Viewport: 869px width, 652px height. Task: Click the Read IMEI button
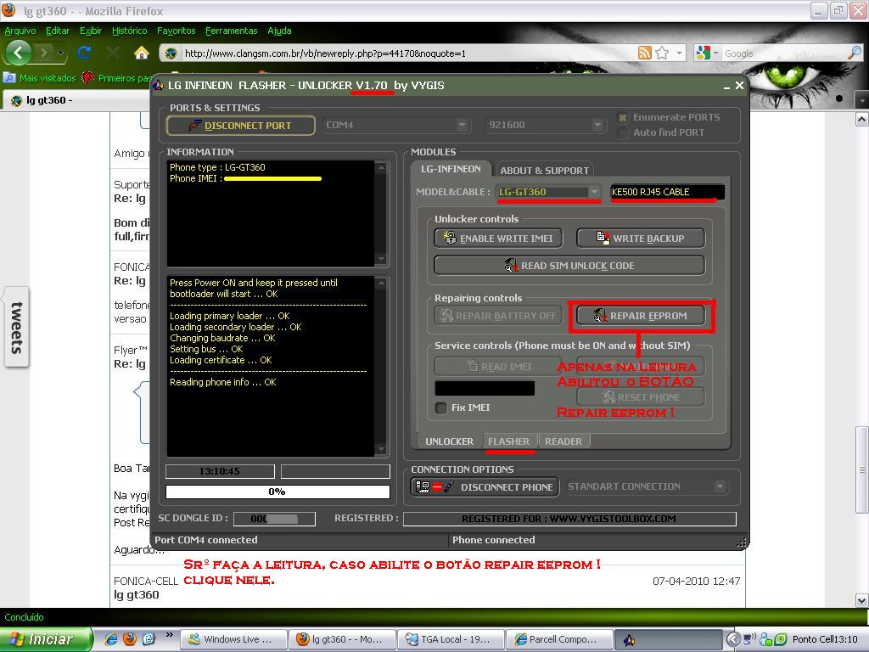(497, 367)
